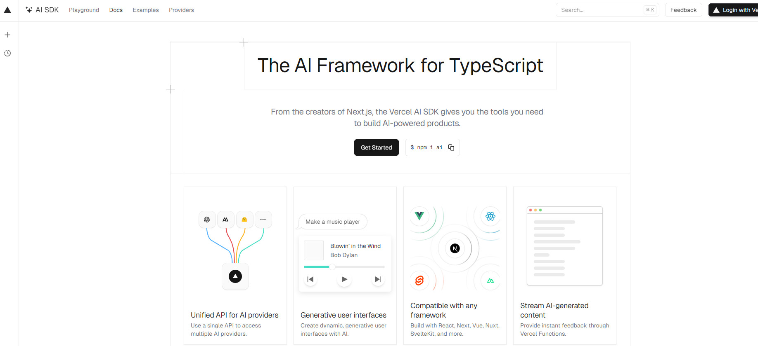Open the AI SDK home logo
This screenshot has height=346, width=758.
[42, 10]
